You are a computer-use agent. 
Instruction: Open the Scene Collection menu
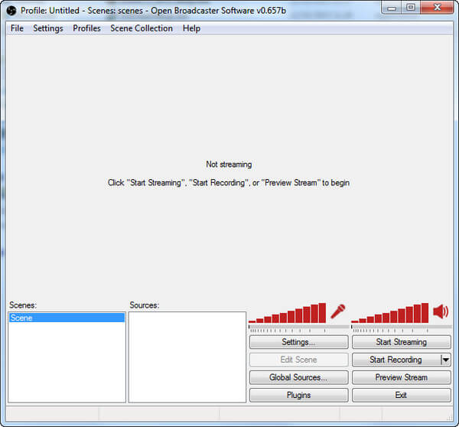pyautogui.click(x=142, y=28)
